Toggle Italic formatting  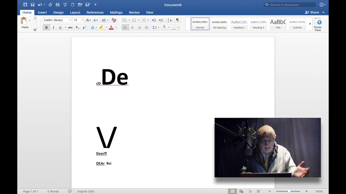53,27
